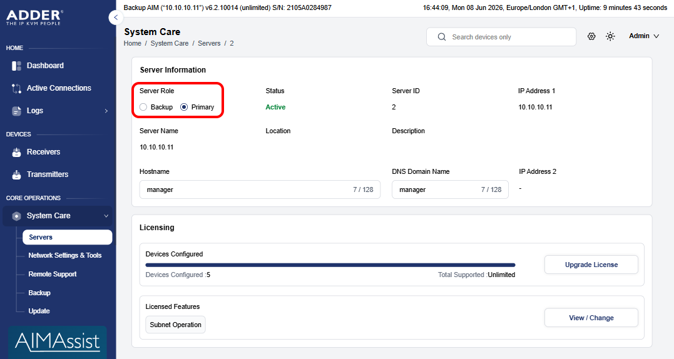Click the DNS Domain Name input field

[450, 190]
